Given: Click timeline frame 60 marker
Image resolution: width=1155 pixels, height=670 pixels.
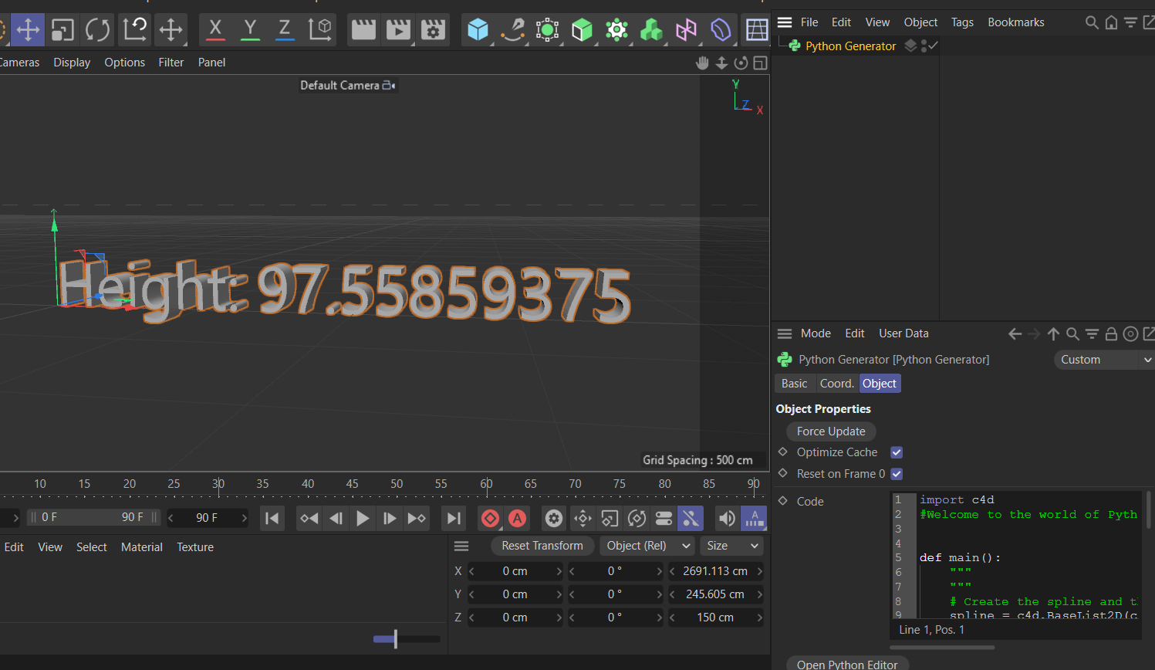Looking at the screenshot, I should tap(486, 484).
